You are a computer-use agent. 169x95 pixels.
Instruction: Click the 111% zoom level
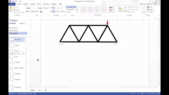[152, 94]
